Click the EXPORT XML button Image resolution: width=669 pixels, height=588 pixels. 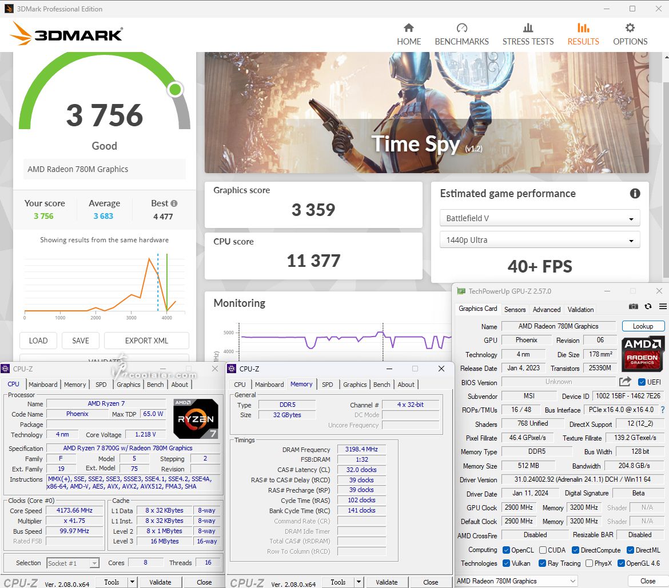[146, 341]
